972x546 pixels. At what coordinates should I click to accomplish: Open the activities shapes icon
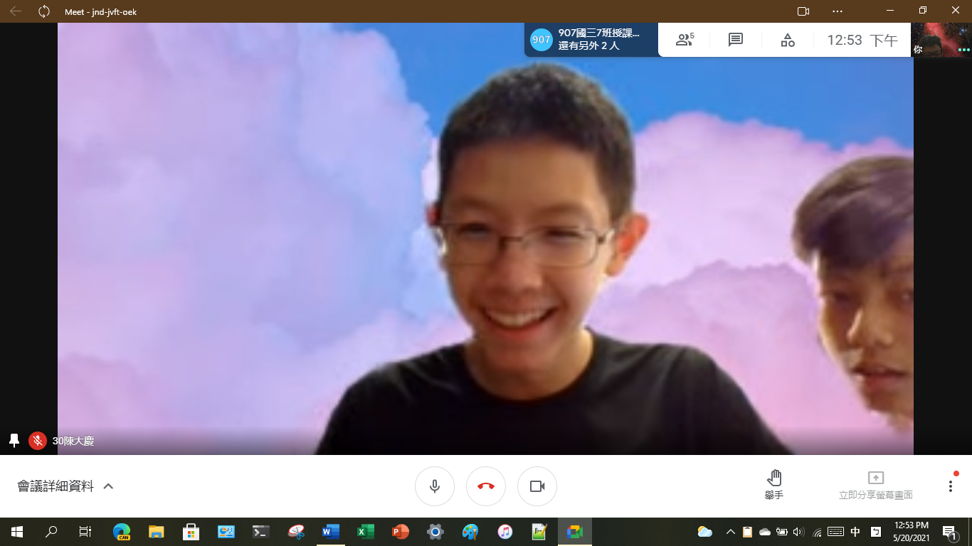tap(788, 40)
